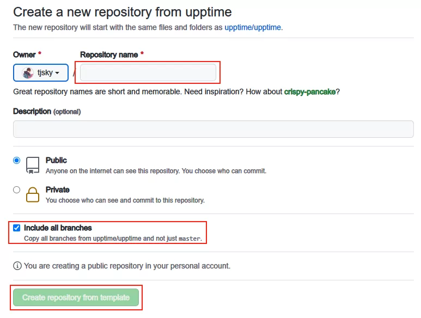The image size is (421, 318).
Task: Click the Private option title text
Action: pyautogui.click(x=57, y=189)
